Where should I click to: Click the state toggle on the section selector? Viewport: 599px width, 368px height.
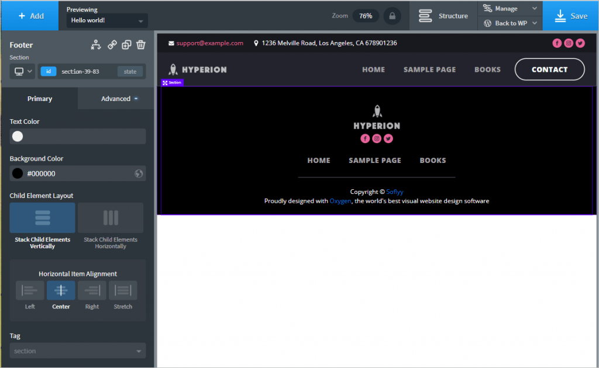[130, 71]
